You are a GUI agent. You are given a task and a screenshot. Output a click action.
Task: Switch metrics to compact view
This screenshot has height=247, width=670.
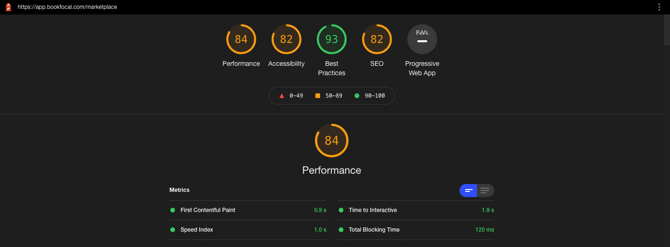point(468,191)
